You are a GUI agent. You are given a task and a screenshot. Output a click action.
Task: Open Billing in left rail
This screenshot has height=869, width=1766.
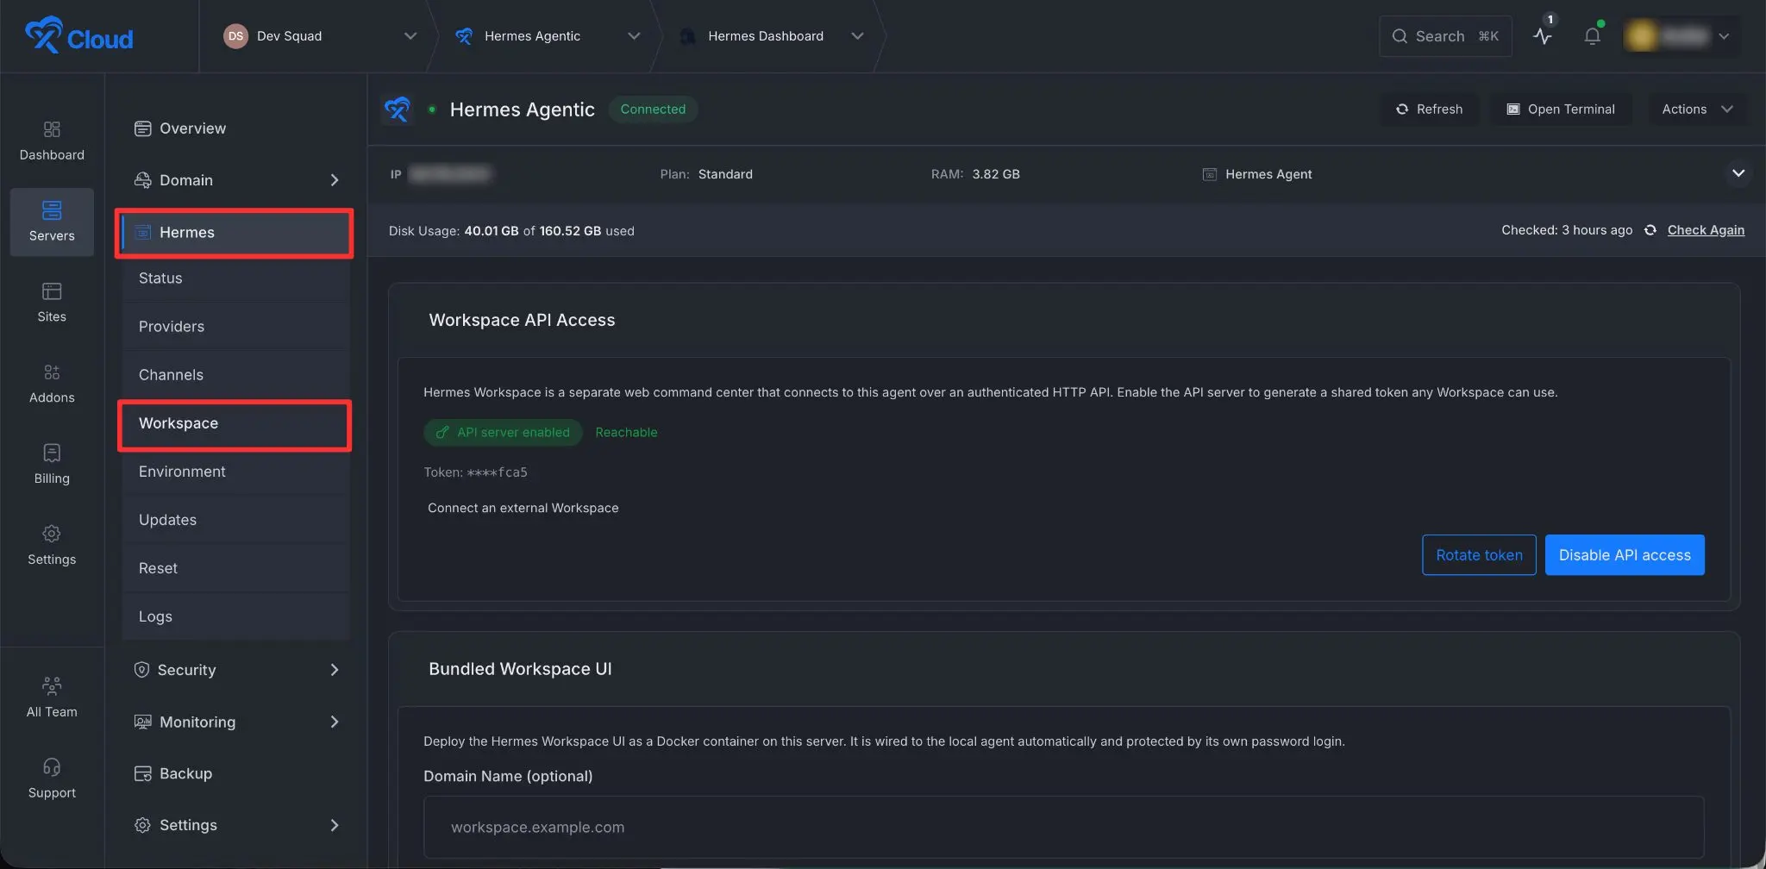click(52, 465)
